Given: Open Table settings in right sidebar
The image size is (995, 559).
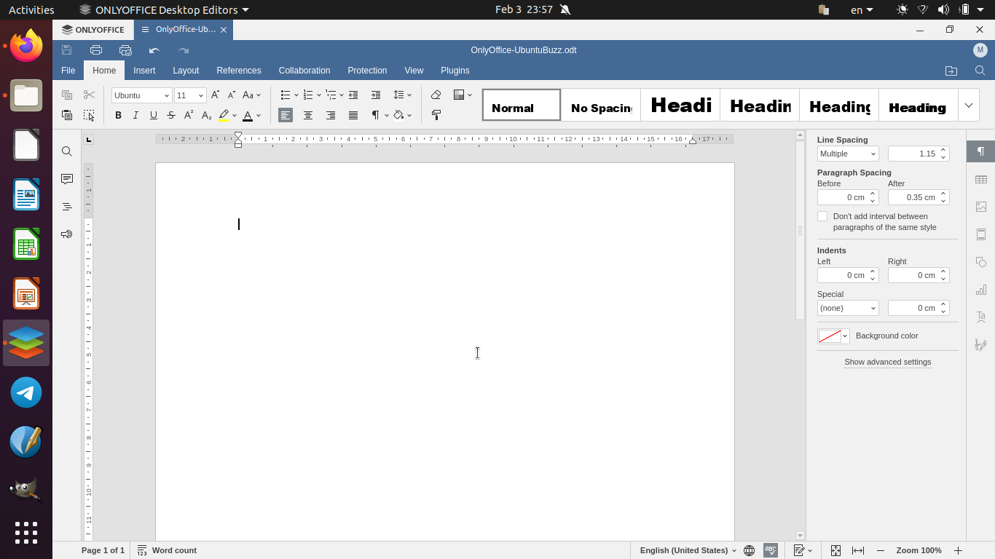Looking at the screenshot, I should pos(980,179).
